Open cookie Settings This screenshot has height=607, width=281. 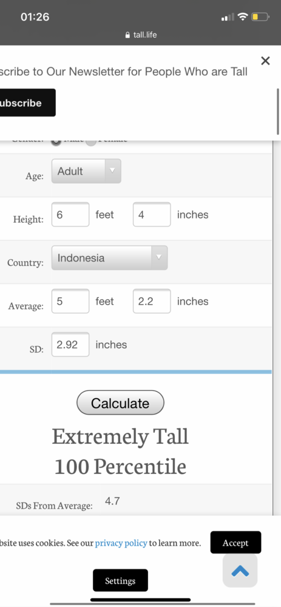click(120, 580)
